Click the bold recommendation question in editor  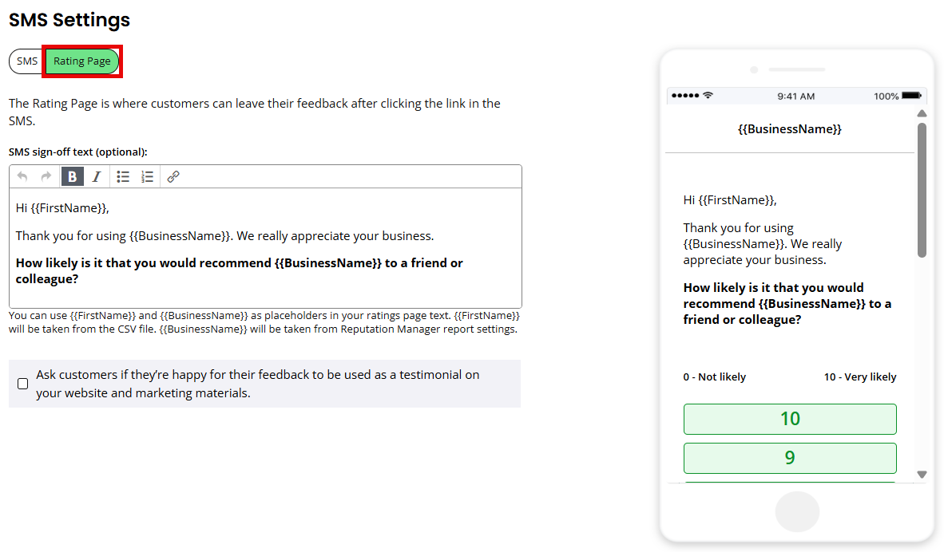239,271
